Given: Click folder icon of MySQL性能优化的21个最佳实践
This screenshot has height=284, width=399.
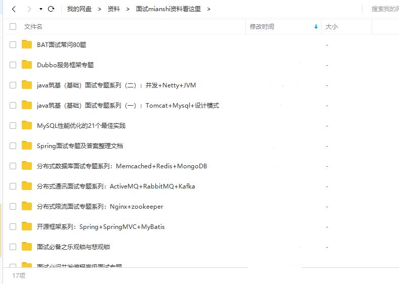Looking at the screenshot, I should pos(27,125).
